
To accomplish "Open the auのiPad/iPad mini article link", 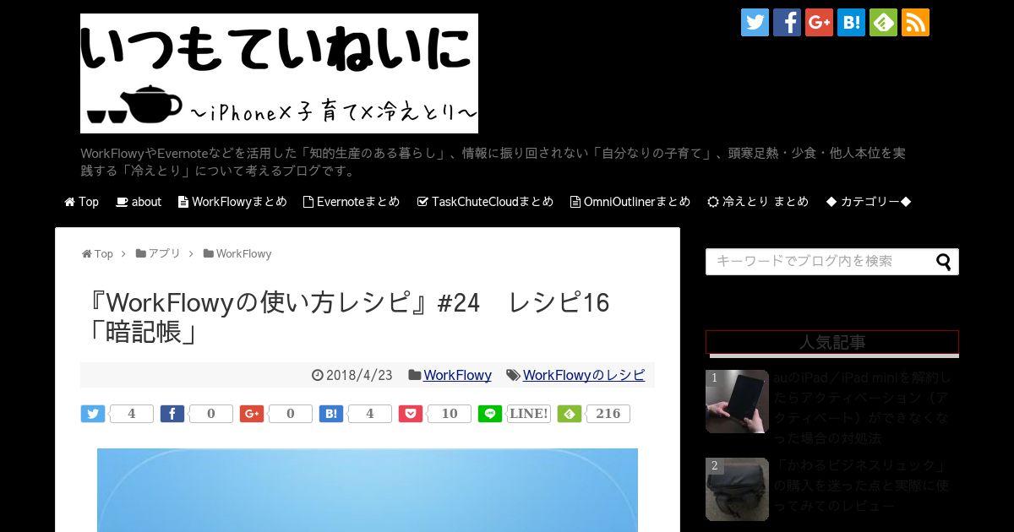I will click(x=862, y=408).
